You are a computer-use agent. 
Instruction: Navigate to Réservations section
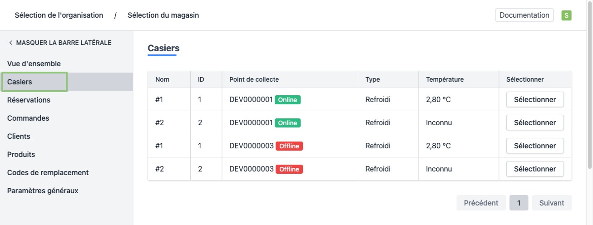[29, 100]
